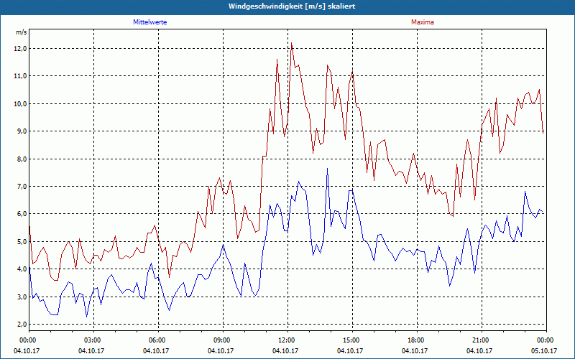Select the 11,0 y-axis value
The image size is (575, 359).
21,76
